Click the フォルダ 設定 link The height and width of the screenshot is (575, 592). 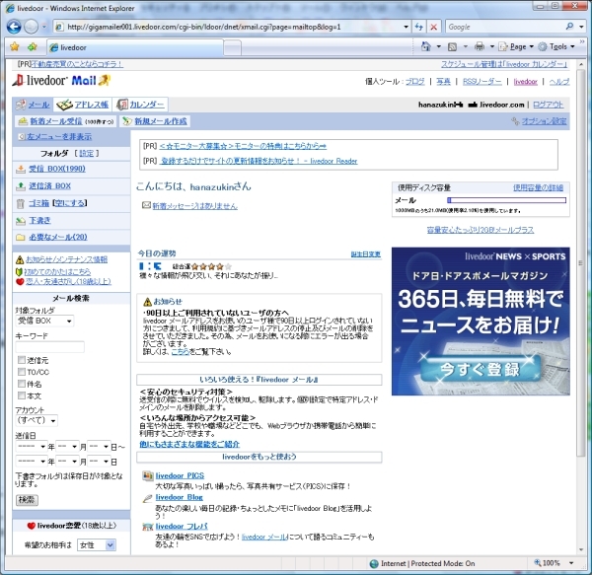tap(87, 153)
